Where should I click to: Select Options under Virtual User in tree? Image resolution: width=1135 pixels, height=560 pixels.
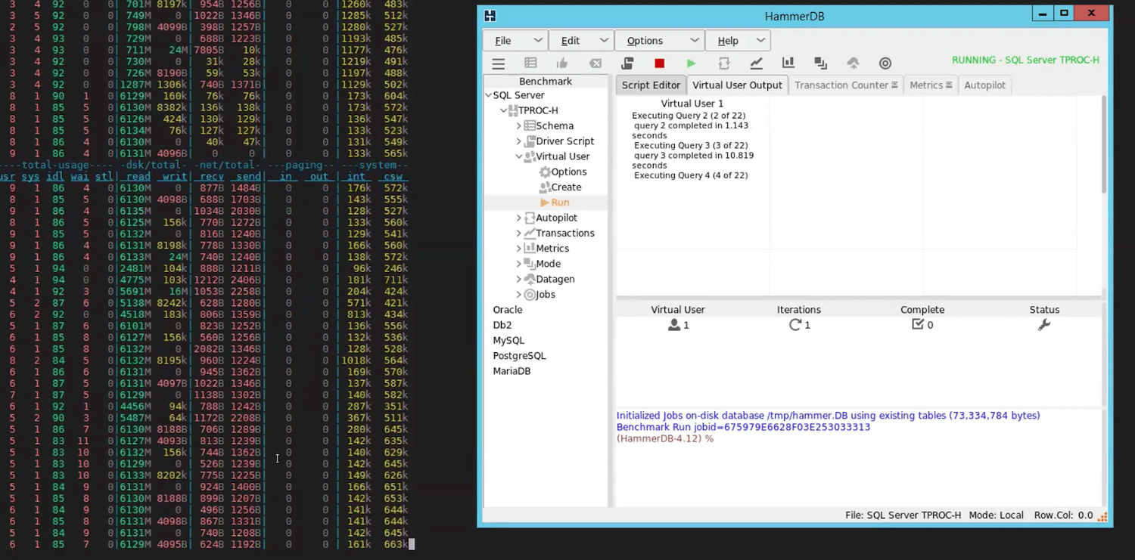pos(568,172)
